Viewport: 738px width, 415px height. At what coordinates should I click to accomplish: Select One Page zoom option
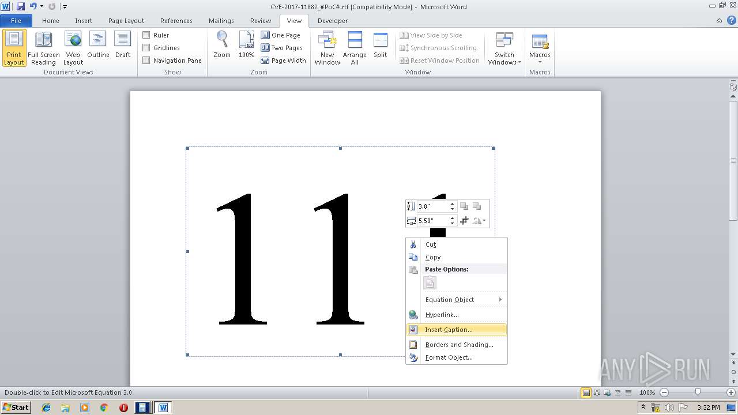[281, 35]
